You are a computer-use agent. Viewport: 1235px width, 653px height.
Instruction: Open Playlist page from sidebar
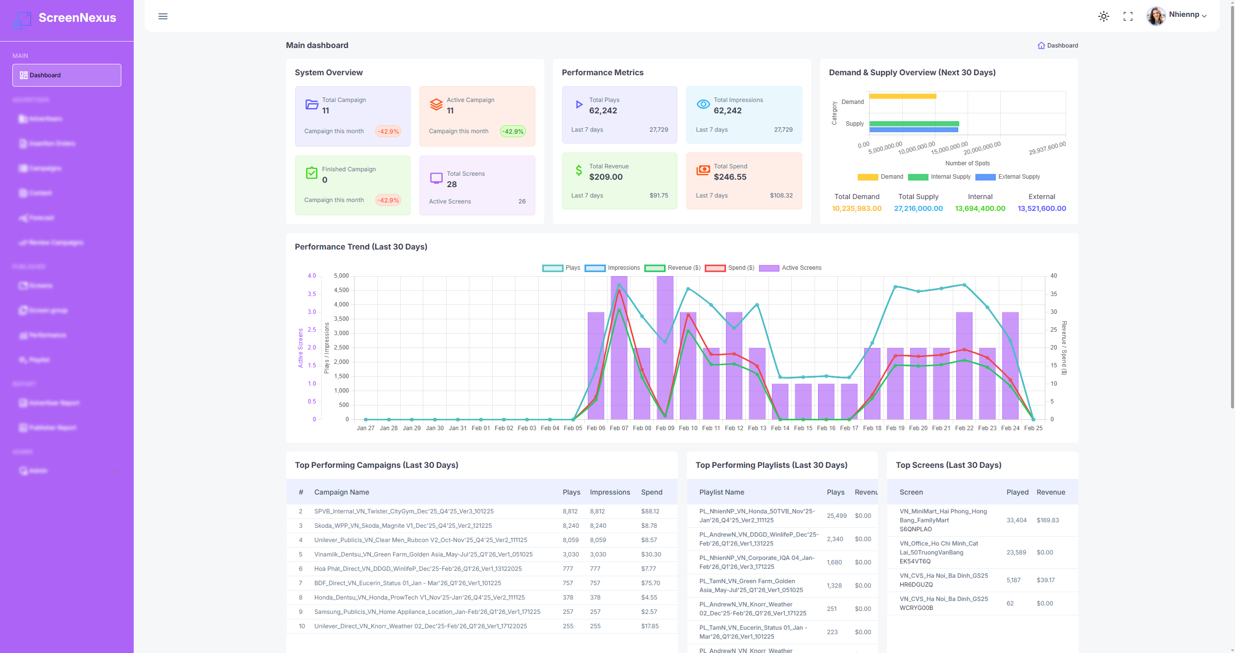(x=39, y=360)
